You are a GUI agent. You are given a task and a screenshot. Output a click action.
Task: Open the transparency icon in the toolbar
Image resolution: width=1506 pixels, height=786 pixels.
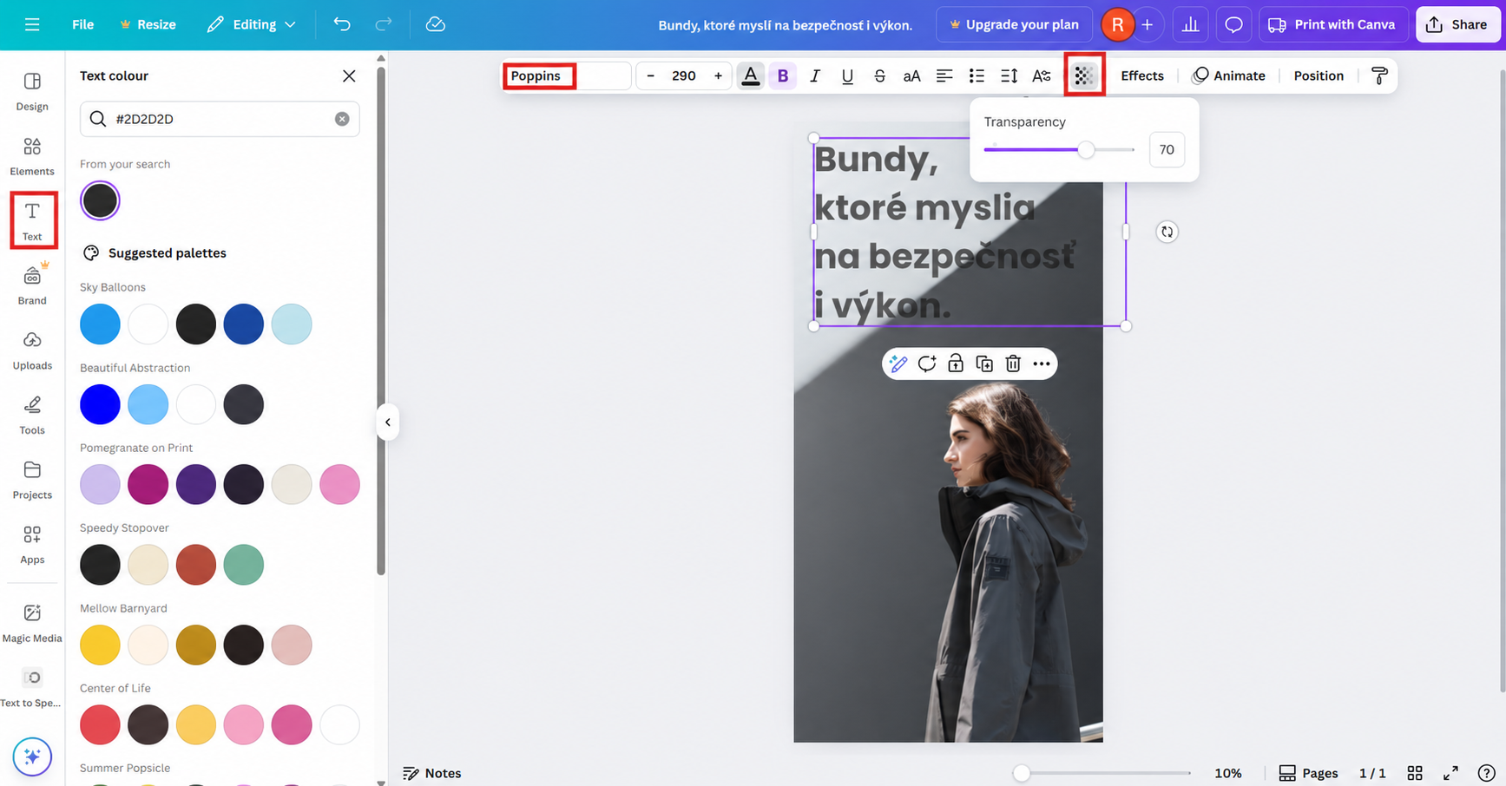coord(1083,75)
